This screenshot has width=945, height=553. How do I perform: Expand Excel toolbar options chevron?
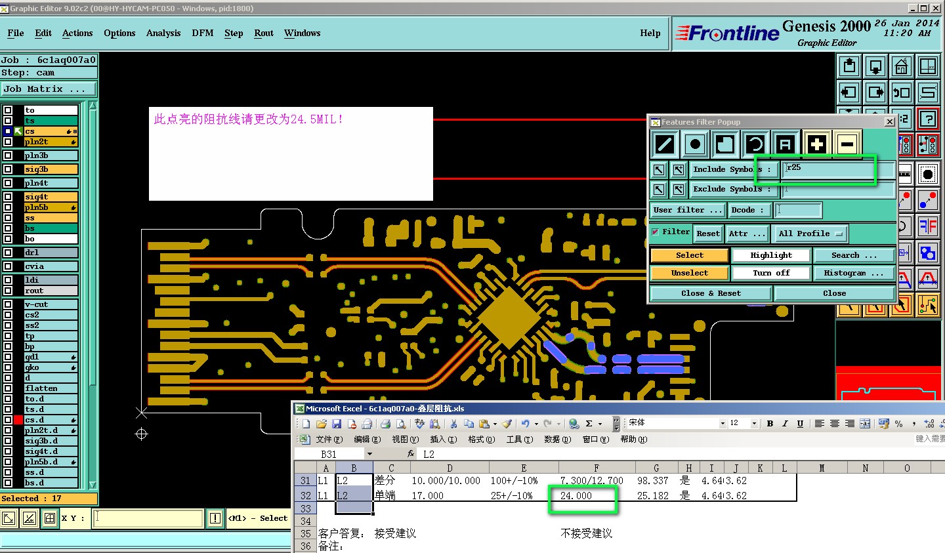point(616,424)
